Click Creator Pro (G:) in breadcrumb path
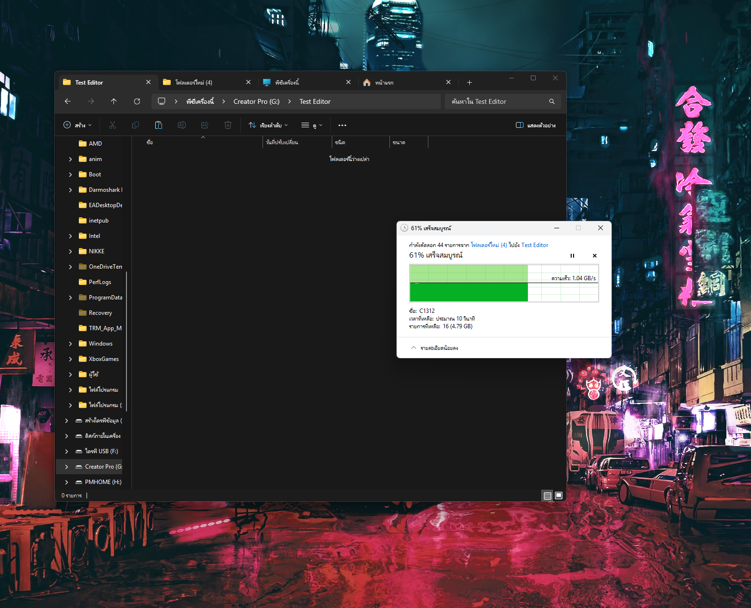 point(256,101)
